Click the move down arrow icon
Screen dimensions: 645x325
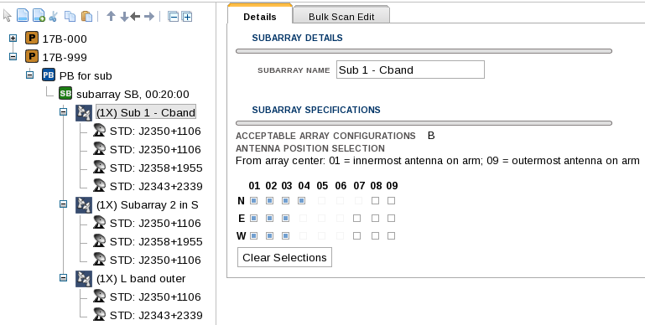click(x=124, y=17)
